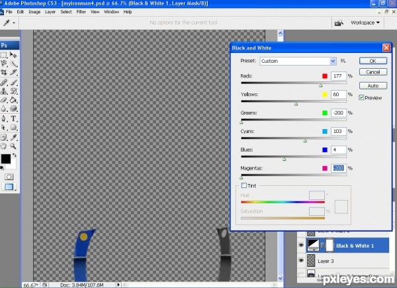Image resolution: width=397 pixels, height=288 pixels.
Task: Open the Window menu
Action: [111, 12]
